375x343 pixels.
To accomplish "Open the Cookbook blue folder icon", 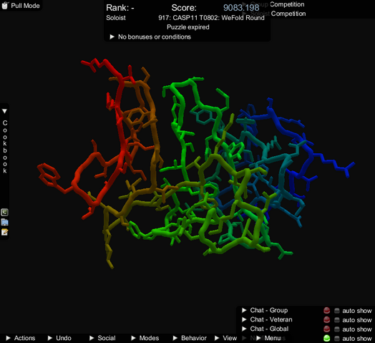I will (x=4, y=222).
